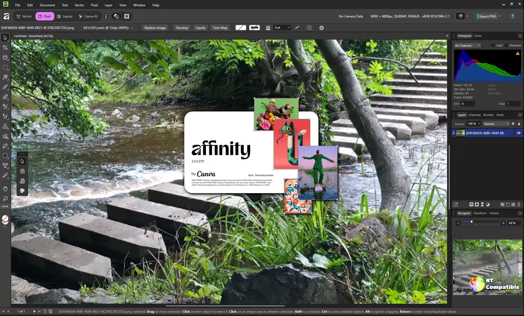Enable the Layer checkbox in Histogram
The width and height of the screenshot is (524, 316).
pyautogui.click(x=493, y=45)
